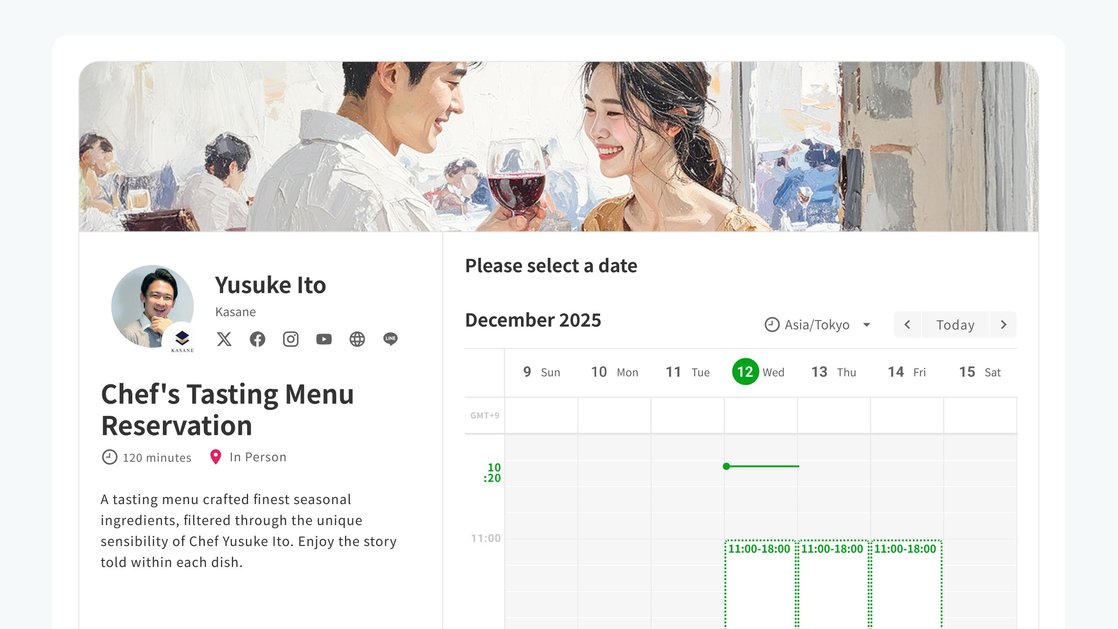1118x629 pixels.
Task: Click the In Person location pin
Action: click(216, 456)
